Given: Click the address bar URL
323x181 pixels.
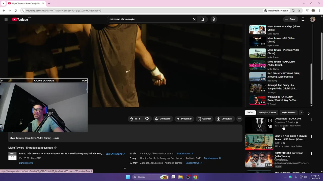Looking at the screenshot, I should pos(64,11).
